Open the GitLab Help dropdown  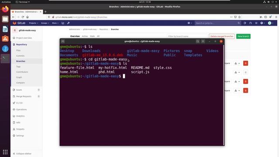tap(262, 23)
